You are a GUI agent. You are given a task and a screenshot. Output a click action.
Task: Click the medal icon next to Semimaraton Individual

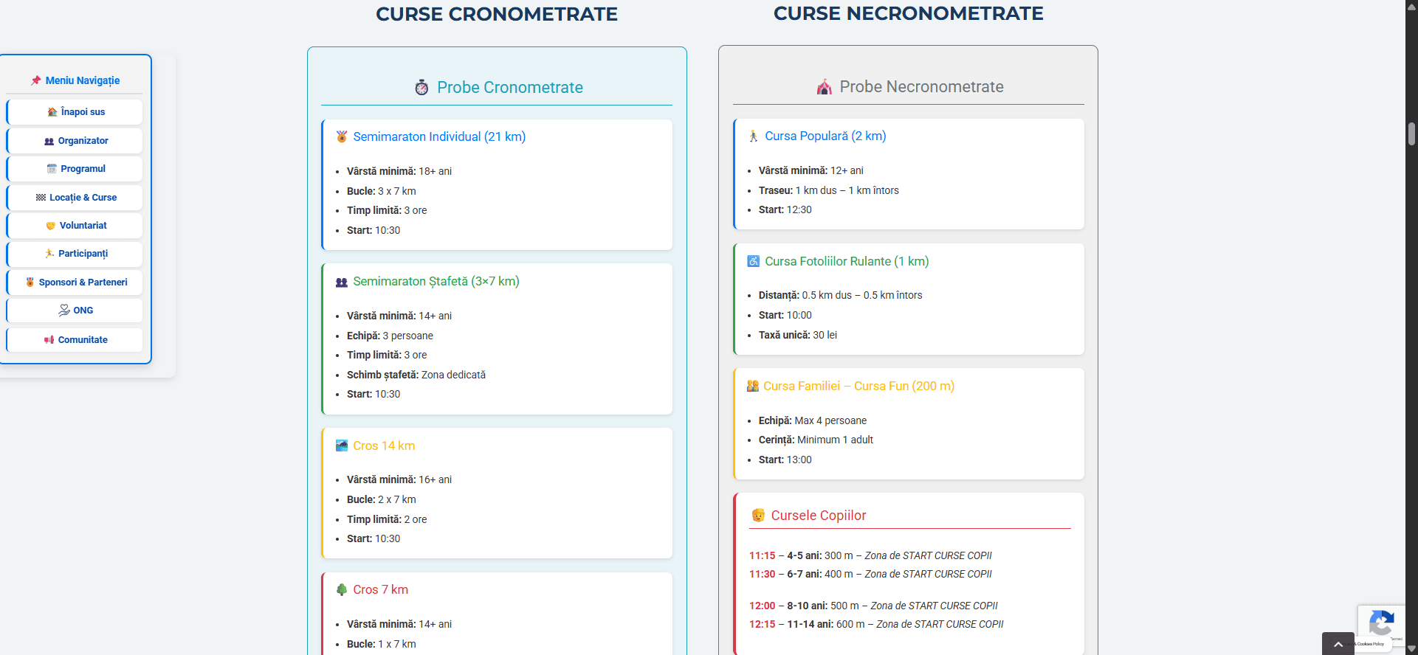342,136
